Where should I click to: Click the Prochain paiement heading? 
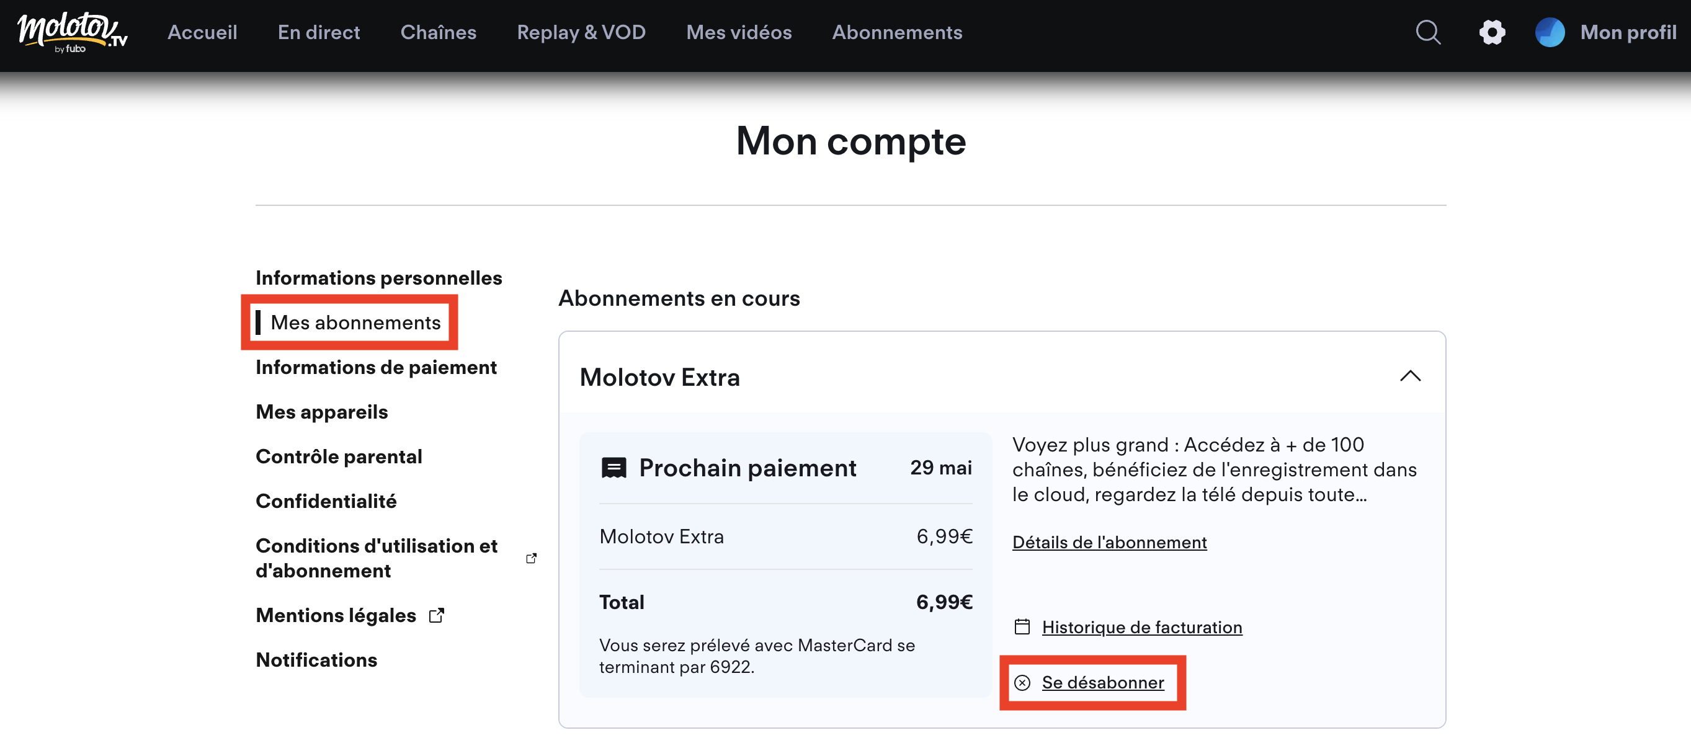747,468
